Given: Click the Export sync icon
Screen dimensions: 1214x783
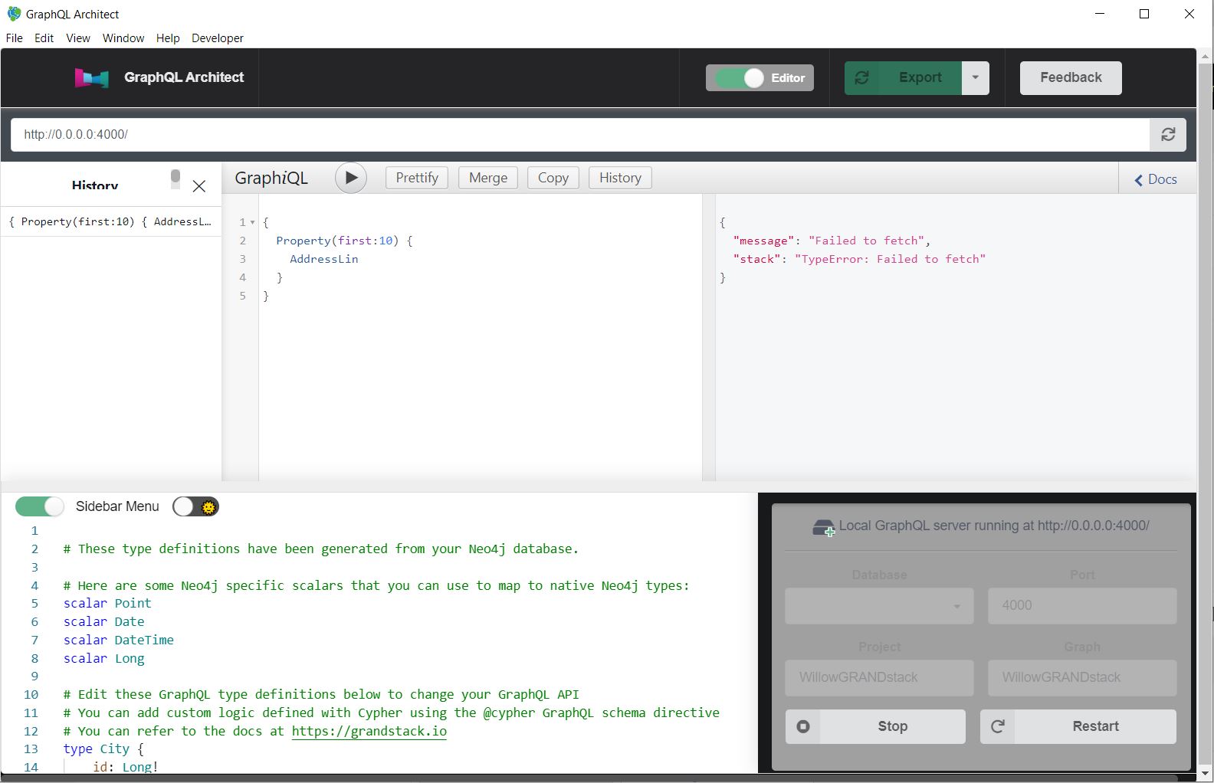Looking at the screenshot, I should point(862,78).
